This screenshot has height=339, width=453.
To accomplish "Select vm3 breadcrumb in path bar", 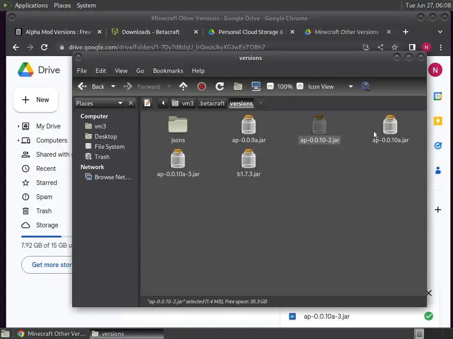I will (x=183, y=103).
